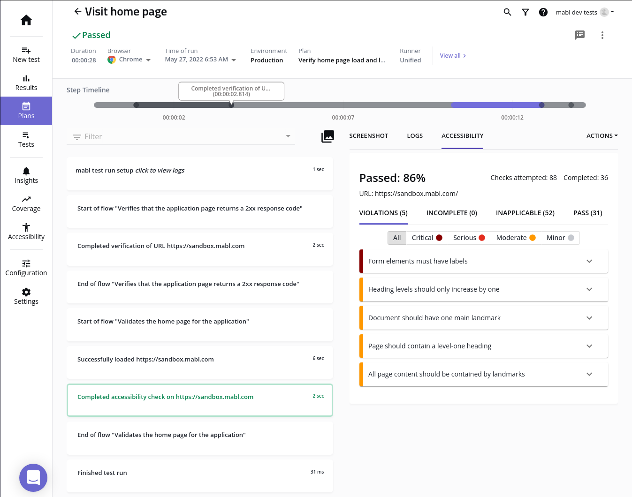Select the VIOLATIONS (5) tab
632x497 pixels.
coord(383,213)
